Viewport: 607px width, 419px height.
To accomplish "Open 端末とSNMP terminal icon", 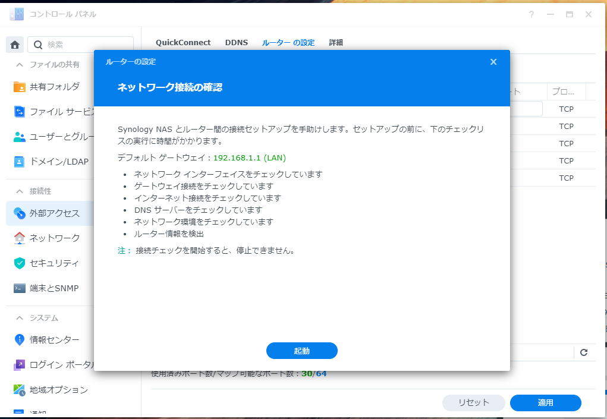I will coord(20,288).
